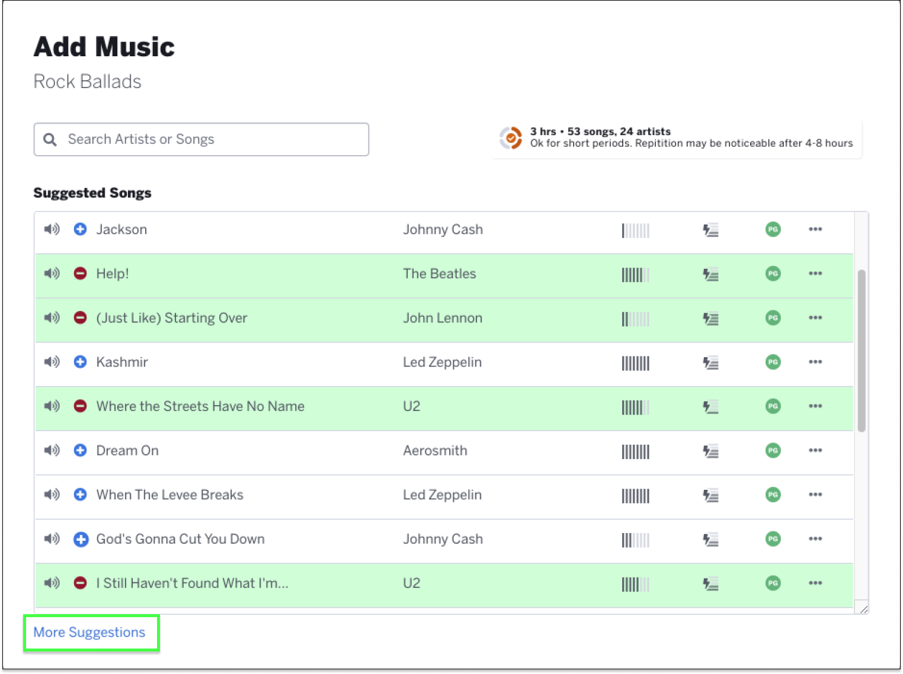
Task: Click lyrics icon for God's Gonna Cut You Down
Action: [x=710, y=540]
